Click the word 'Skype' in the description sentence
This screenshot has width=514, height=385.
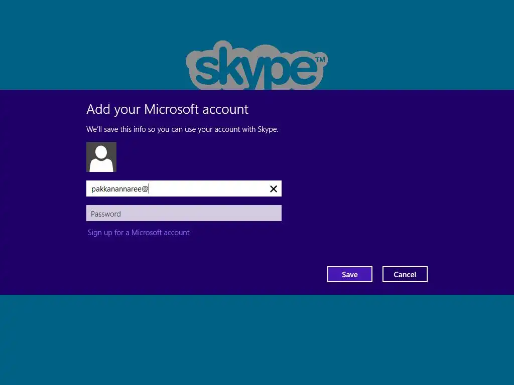pos(267,130)
